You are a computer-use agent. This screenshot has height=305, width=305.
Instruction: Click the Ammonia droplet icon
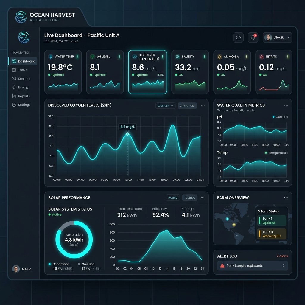coord(220,57)
